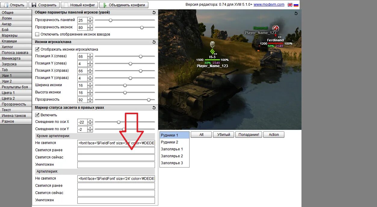
Task: Click Не светился field under Кроме артиллерии
Action: click(x=116, y=143)
